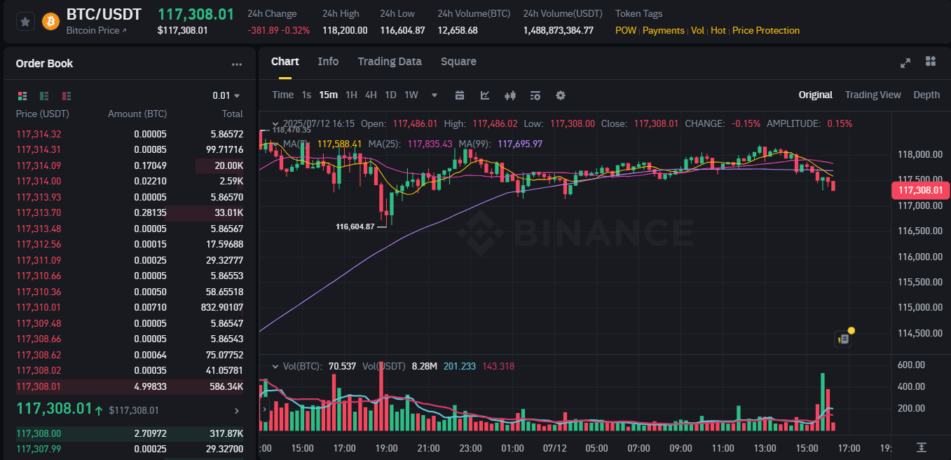This screenshot has width=951, height=460.
Task: Select the 1W chart interval
Action: coord(411,95)
